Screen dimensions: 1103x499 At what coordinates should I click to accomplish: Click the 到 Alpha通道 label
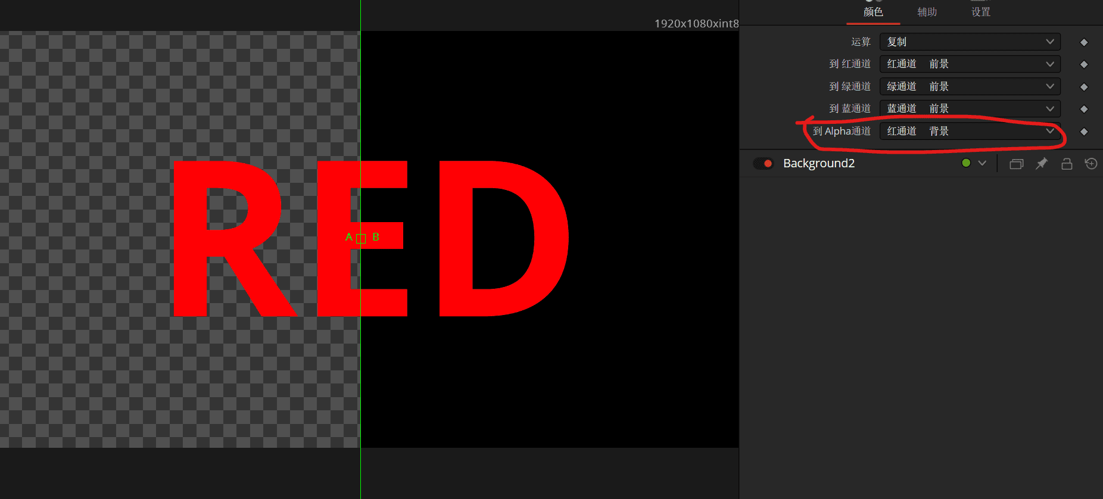point(842,131)
